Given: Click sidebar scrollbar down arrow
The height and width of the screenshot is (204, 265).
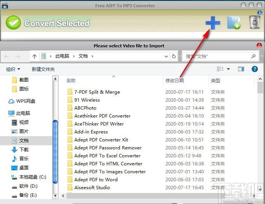Looking at the screenshot, I should (x=55, y=196).
